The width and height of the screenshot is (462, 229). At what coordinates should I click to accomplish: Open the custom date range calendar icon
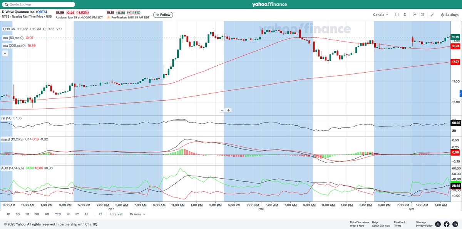[x=100, y=214]
